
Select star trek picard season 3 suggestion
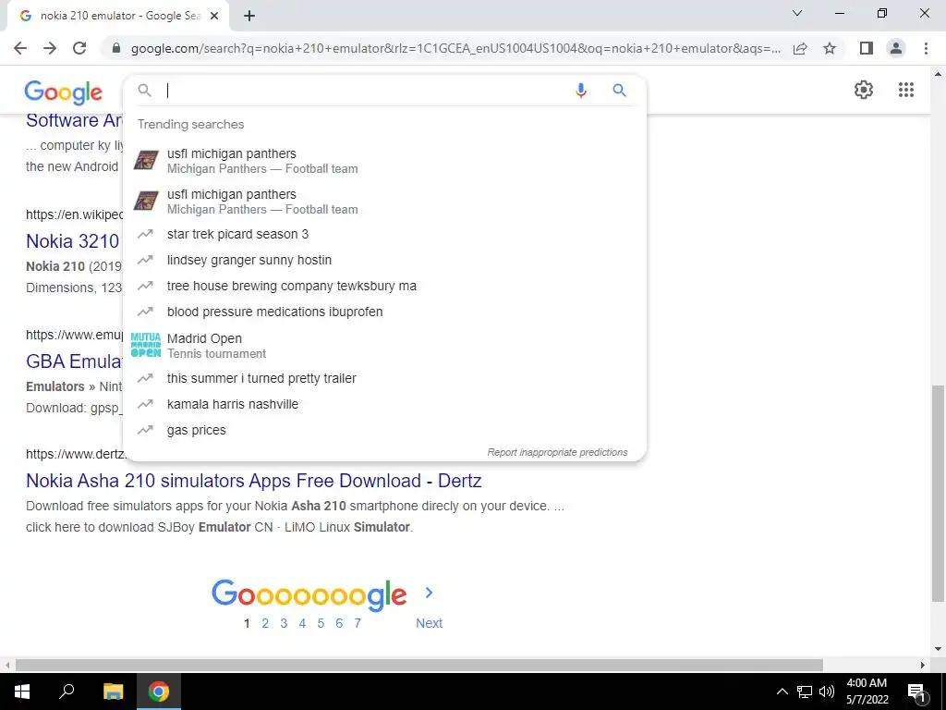click(384, 234)
